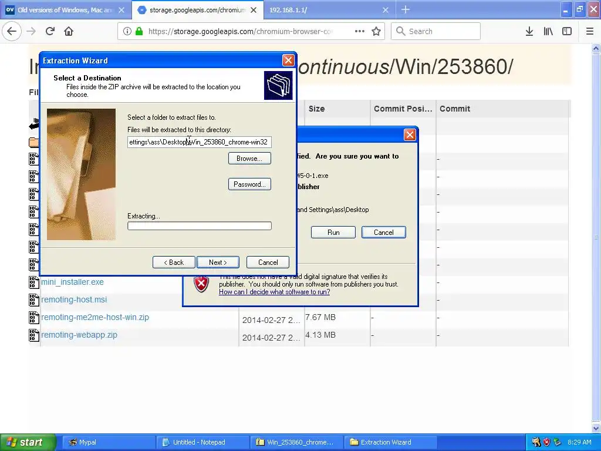Click file icon beside remoting-me2me-host-win.zip

point(33,318)
